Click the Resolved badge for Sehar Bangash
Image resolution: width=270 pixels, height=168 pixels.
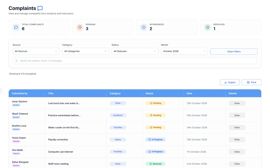[x=156, y=164]
